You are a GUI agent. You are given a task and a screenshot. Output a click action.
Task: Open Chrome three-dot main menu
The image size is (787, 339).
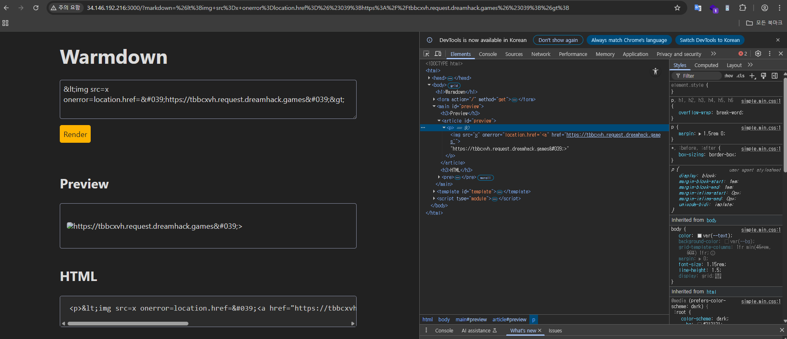[x=779, y=8]
